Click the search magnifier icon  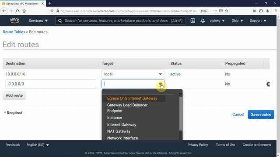coord(60,20)
